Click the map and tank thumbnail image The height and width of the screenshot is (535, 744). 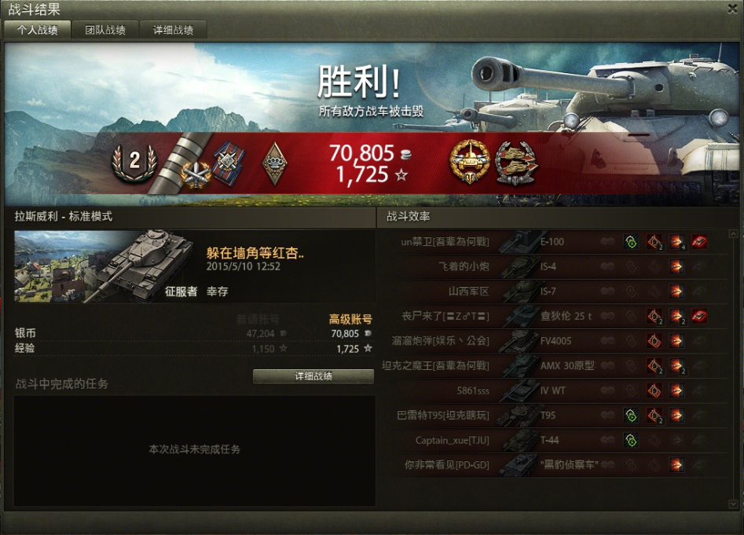pos(104,266)
